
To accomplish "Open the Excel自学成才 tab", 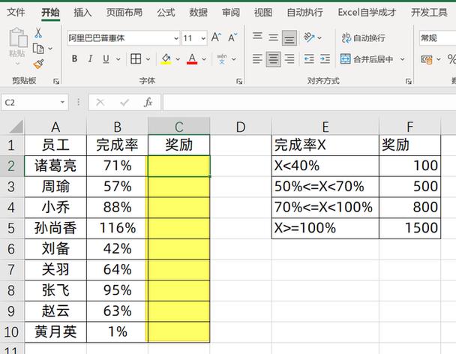I will (x=367, y=13).
